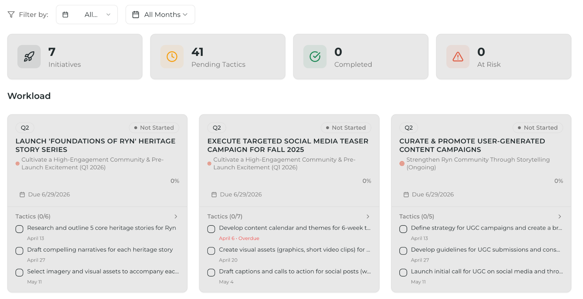
Task: Click the rocket Initiatives icon
Action: pos(29,57)
